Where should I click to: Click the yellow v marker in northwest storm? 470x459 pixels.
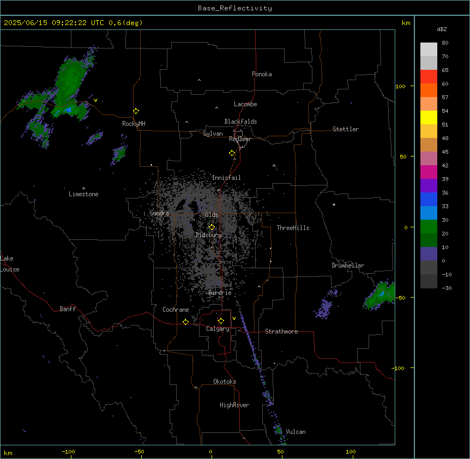coord(95,100)
